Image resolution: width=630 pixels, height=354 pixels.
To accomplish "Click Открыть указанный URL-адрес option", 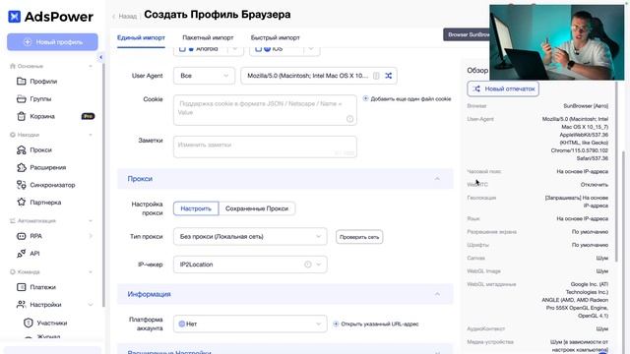I will (376, 324).
